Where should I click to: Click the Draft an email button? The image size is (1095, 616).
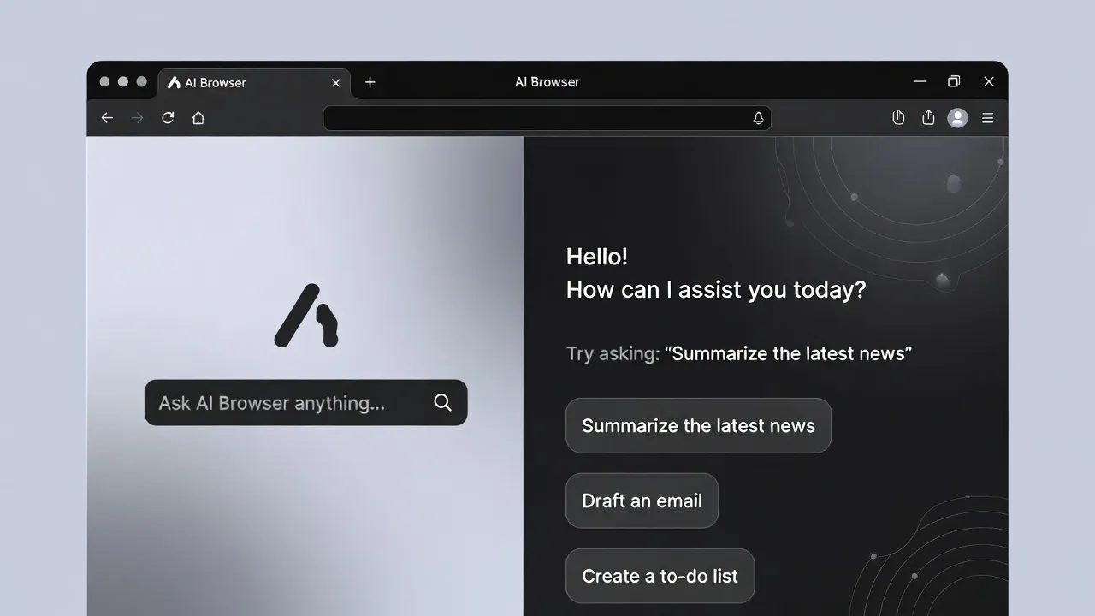[x=642, y=500]
